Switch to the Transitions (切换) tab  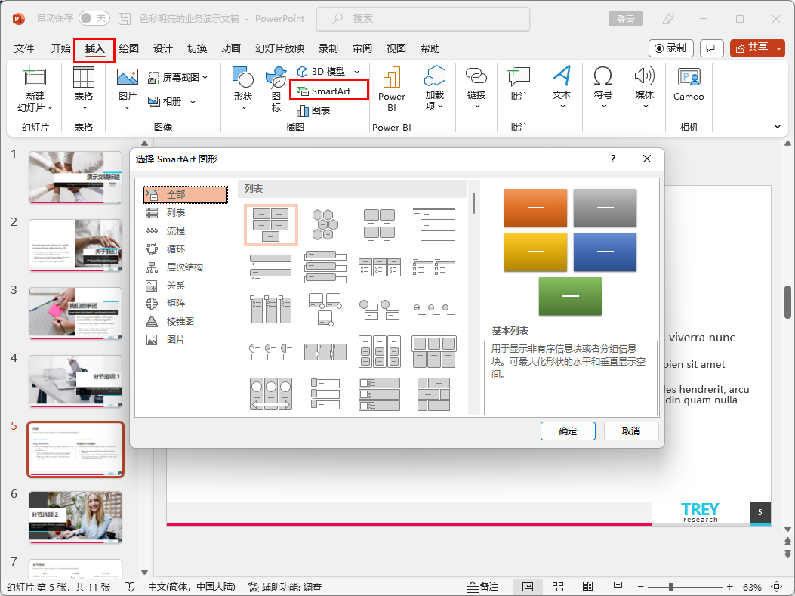coord(197,48)
